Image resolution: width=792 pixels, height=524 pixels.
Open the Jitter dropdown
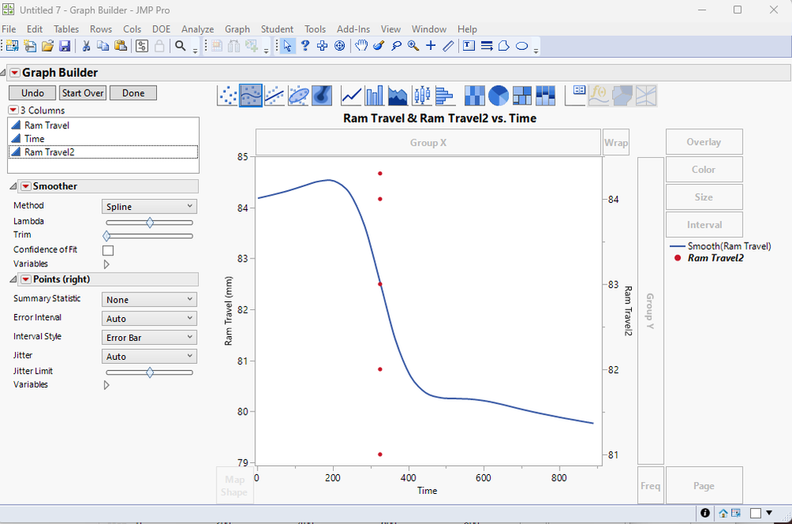coord(149,356)
